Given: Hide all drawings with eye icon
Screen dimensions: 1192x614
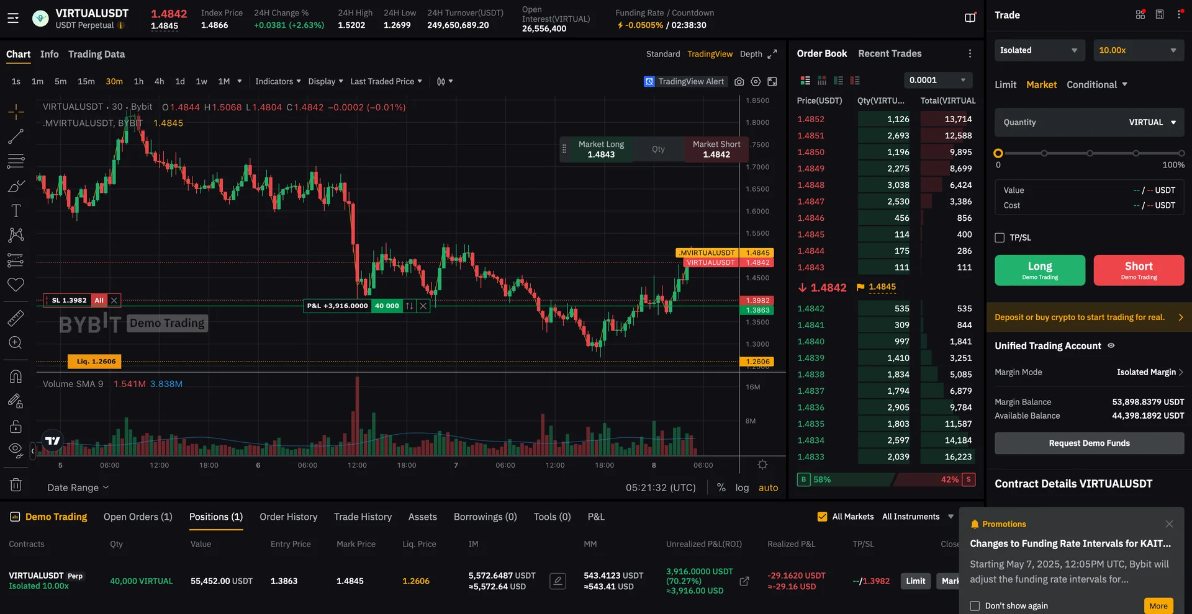Looking at the screenshot, I should pos(16,449).
